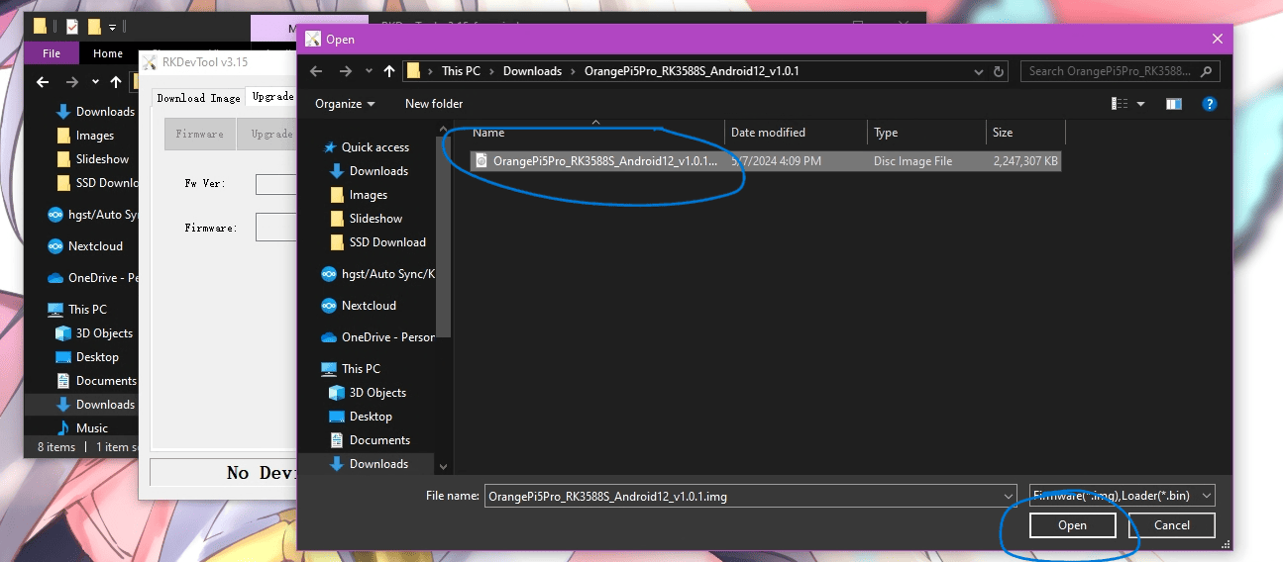Open OneDrive - Personal in dialog sidebar
This screenshot has height=562, width=1283.
pyautogui.click(x=387, y=337)
